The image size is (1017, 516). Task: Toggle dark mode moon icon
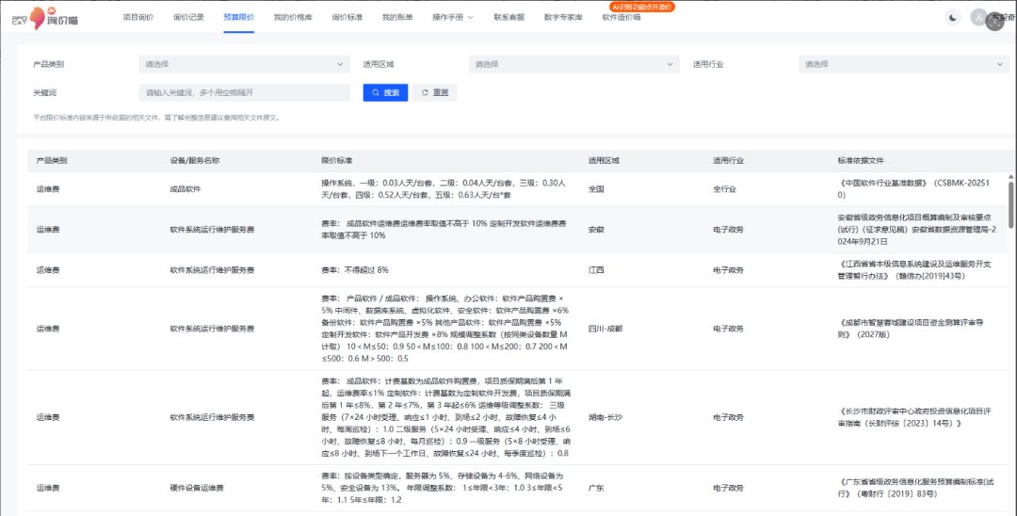point(952,18)
